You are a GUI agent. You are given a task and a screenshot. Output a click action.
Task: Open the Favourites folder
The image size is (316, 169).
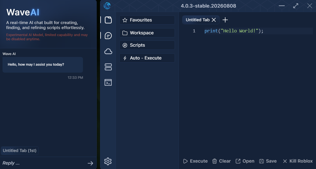pyautogui.click(x=147, y=20)
